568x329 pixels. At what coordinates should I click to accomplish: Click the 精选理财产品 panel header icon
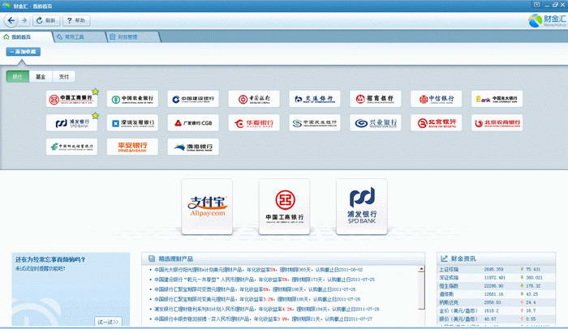[152, 258]
